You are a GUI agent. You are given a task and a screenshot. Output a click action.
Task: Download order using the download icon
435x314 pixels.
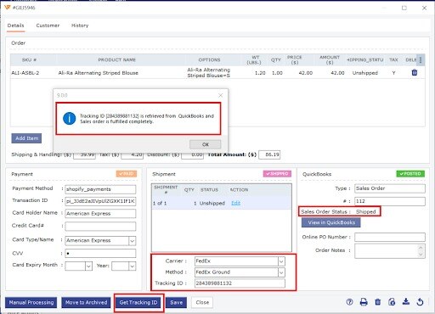(x=406, y=302)
